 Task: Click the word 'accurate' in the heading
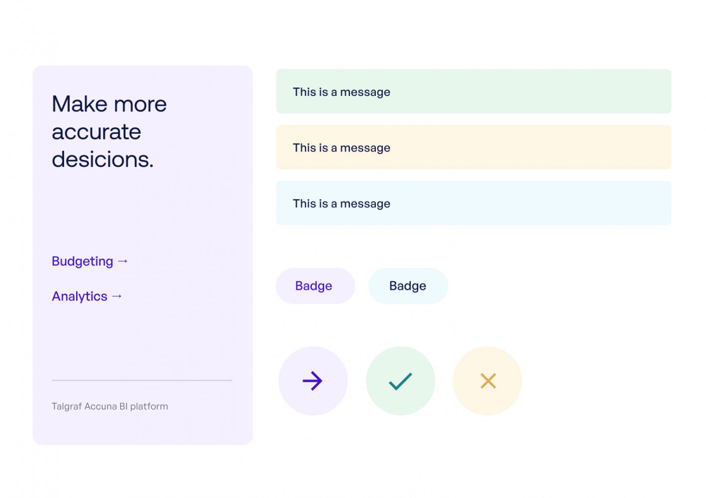tap(96, 132)
